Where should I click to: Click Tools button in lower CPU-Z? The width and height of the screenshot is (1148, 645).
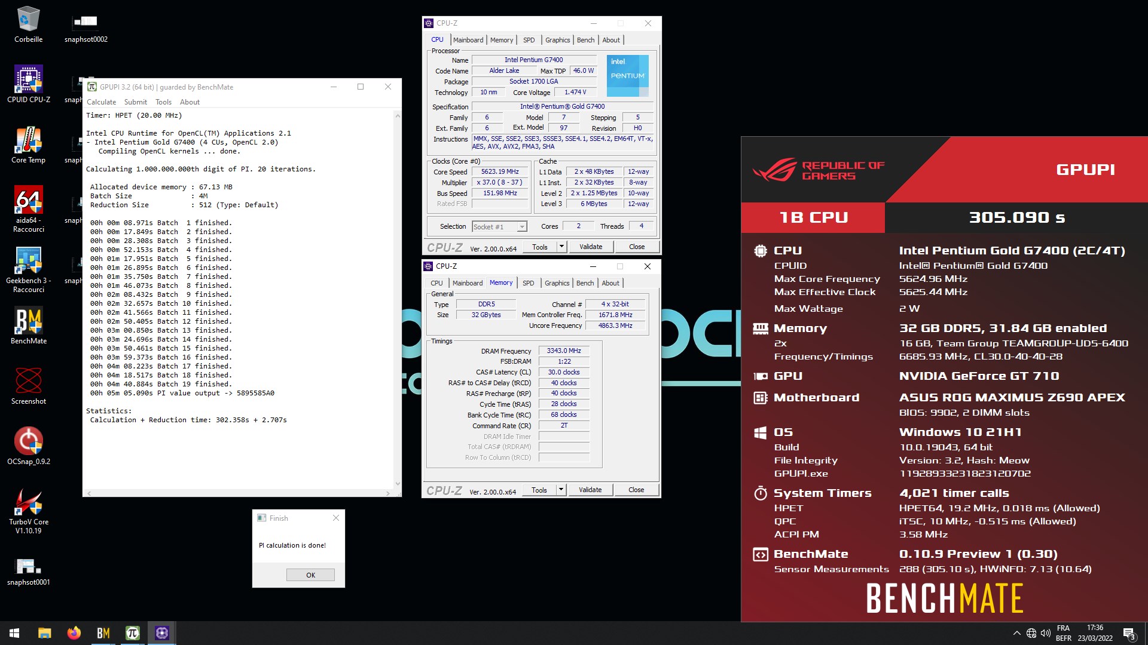pyautogui.click(x=539, y=490)
